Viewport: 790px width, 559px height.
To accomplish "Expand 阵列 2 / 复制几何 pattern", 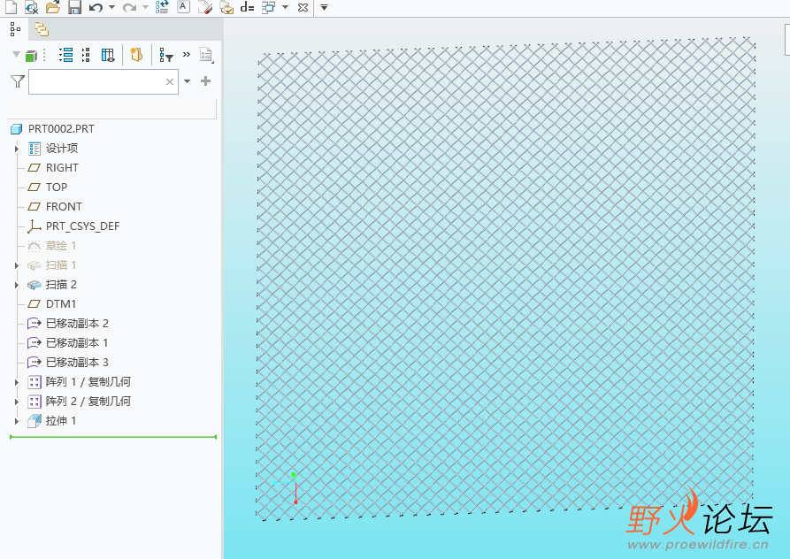I will point(17,402).
